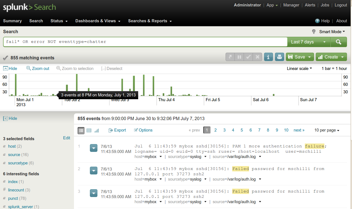
Task: Export the event results
Action: [x=117, y=130]
